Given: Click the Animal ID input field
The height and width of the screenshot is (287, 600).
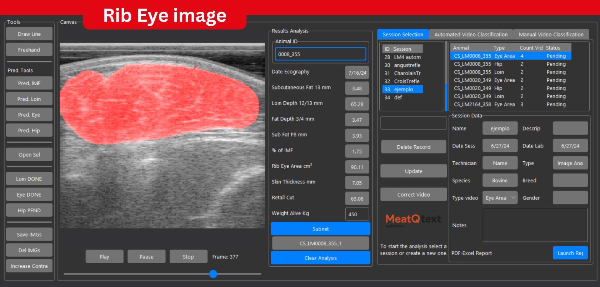Looking at the screenshot, I should pos(320,54).
